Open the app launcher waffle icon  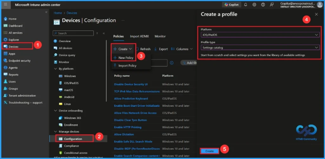tap(6, 4)
